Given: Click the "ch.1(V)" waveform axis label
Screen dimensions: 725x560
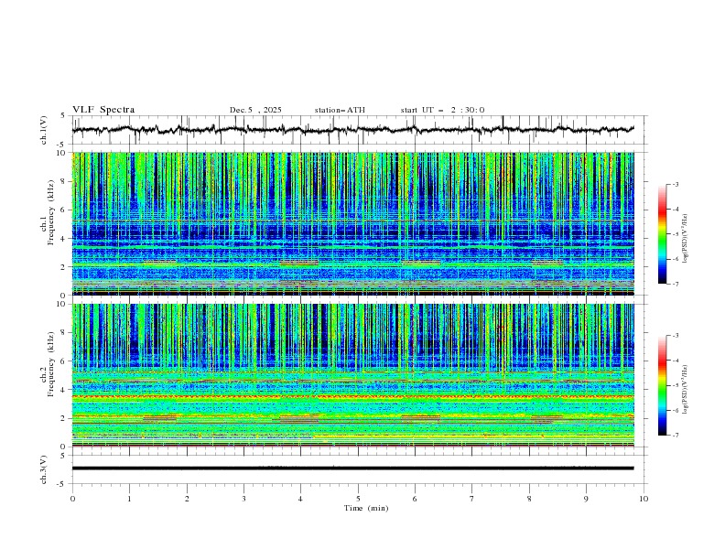Looking at the screenshot, I should pyautogui.click(x=44, y=130).
